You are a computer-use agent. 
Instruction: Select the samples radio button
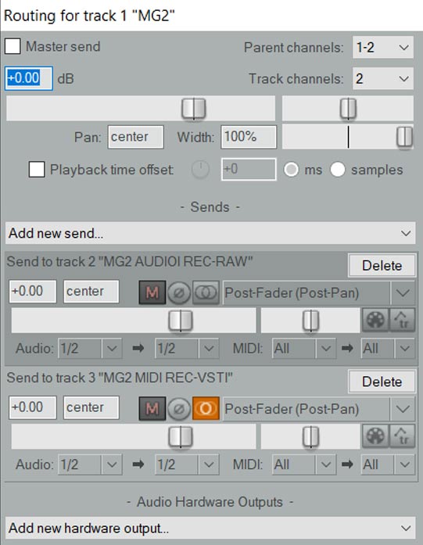click(x=338, y=170)
